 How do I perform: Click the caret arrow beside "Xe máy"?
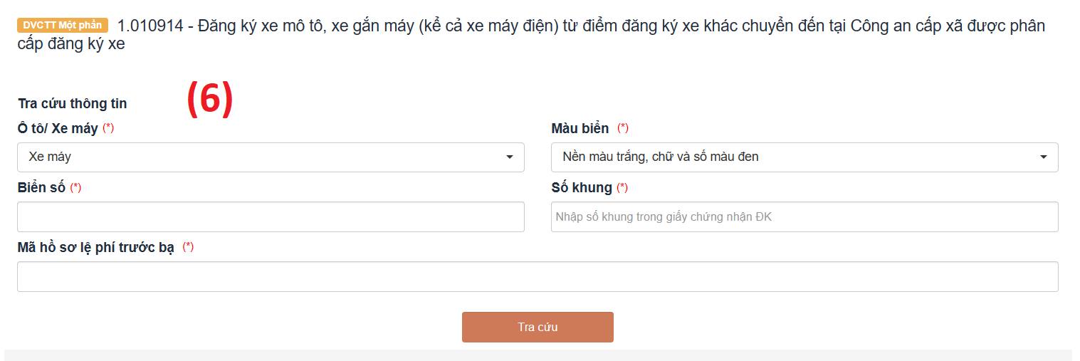tap(510, 157)
